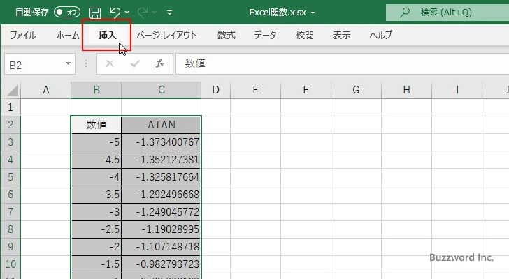Open the ページ レイアウト tab
Screen dimensions: 509x279
[x=167, y=35]
